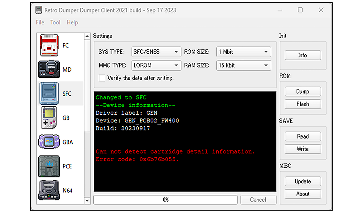Close the Retro Dumper window
Viewport: 357px width, 214px height.
coord(321,10)
